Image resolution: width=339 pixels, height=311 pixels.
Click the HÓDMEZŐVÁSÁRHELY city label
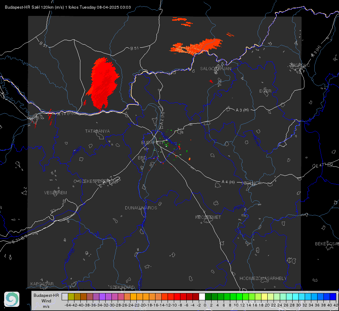point(263,279)
